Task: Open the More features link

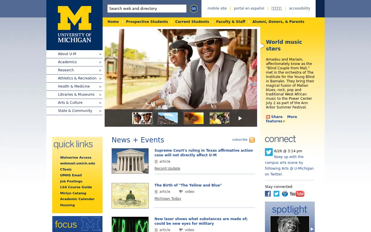Action: coord(281,119)
